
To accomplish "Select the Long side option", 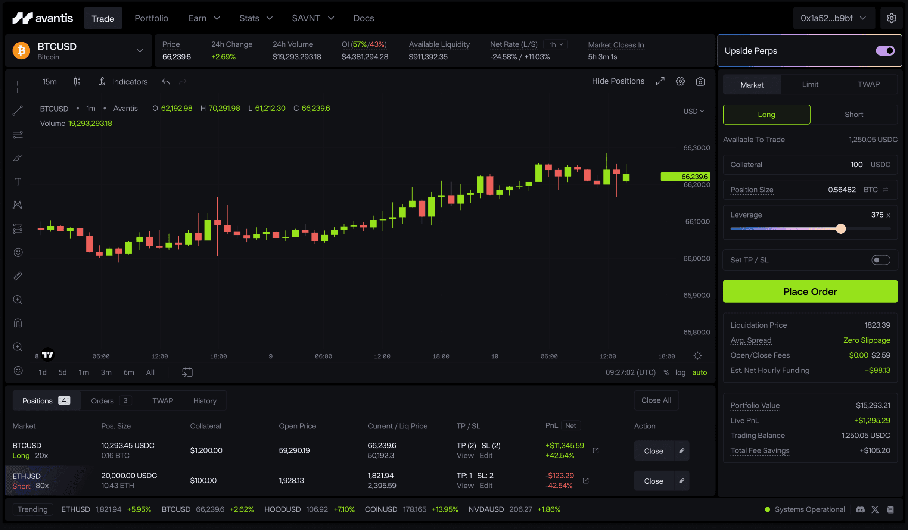I will click(x=766, y=115).
